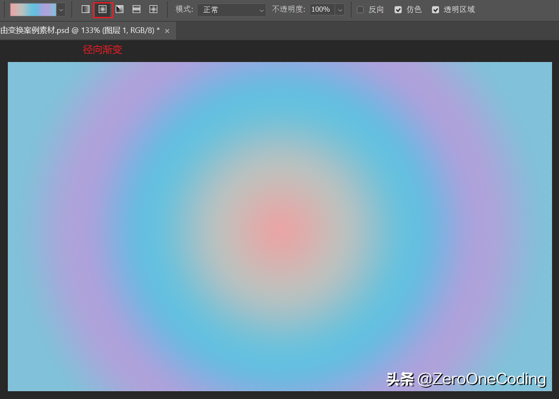The height and width of the screenshot is (399, 559).
Task: Open the 不透明度 opacity slider arrow
Action: [340, 10]
